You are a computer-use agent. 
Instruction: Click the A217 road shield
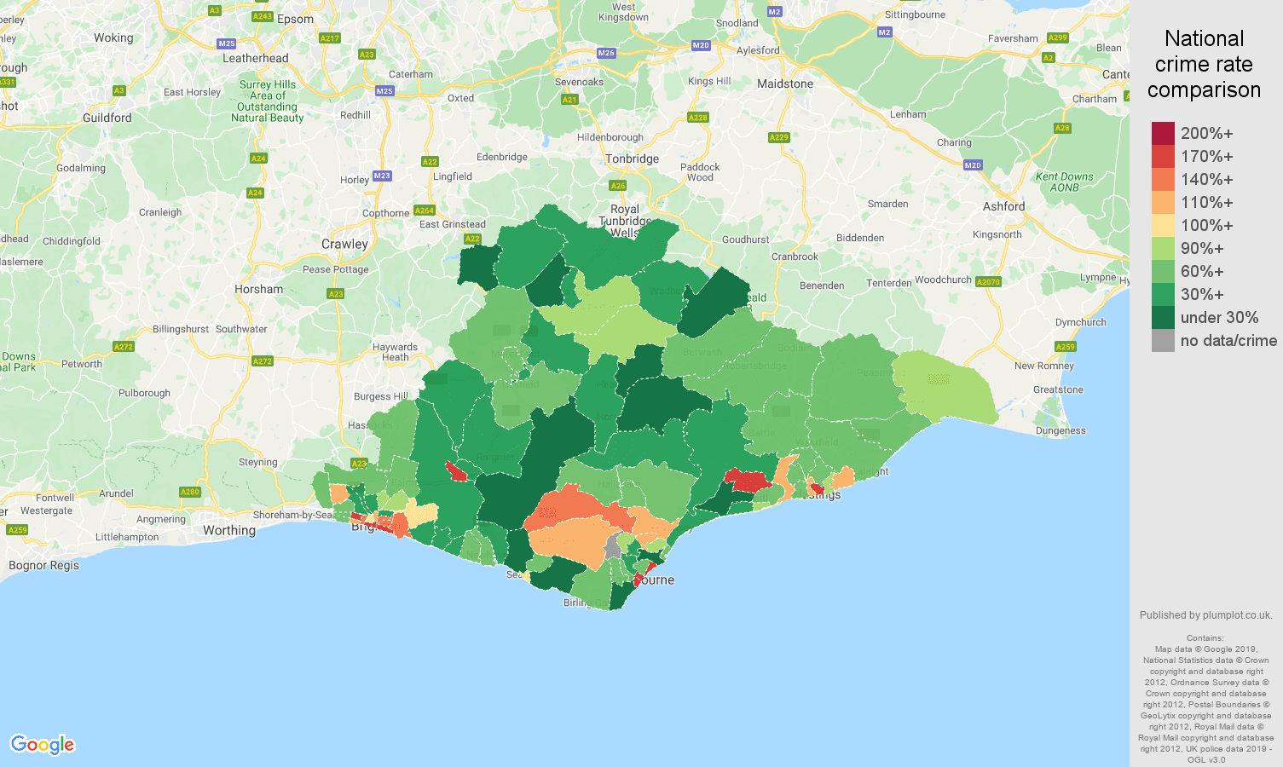coord(329,38)
